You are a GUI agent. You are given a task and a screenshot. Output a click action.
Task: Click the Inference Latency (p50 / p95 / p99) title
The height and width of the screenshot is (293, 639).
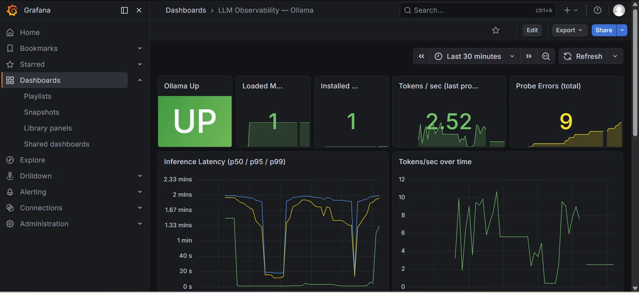click(x=224, y=161)
